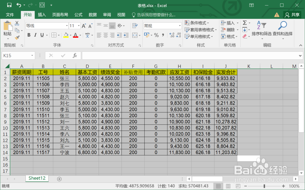Apply yellow fill color bucket

coord(66,35)
